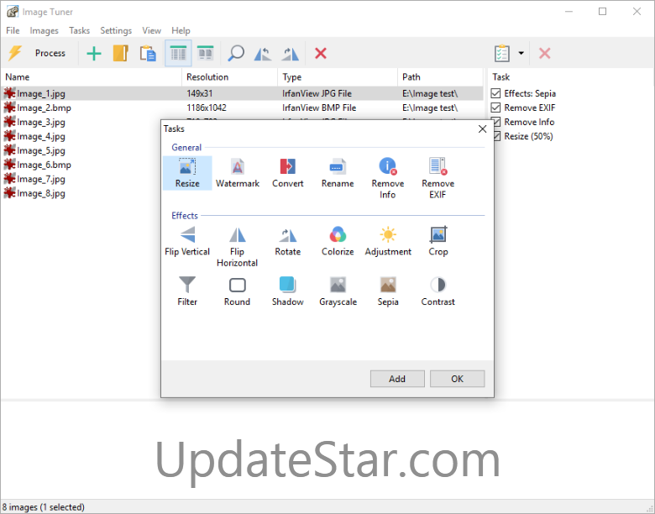Sort by the Resolution column header
Image resolution: width=655 pixels, height=514 pixels.
(207, 76)
